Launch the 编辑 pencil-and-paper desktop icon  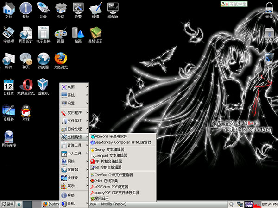coord(95,10)
